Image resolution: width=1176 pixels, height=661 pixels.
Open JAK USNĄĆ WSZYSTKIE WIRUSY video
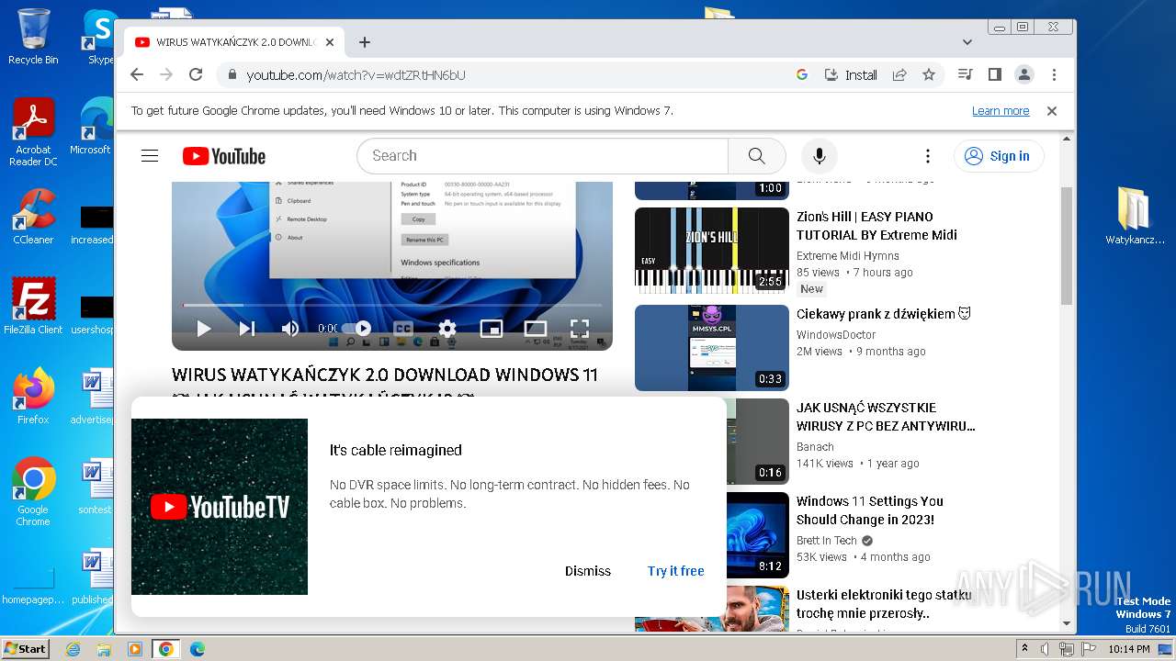pyautogui.click(x=886, y=417)
